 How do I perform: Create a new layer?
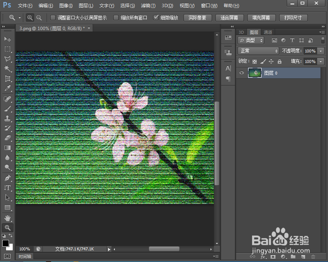(303, 257)
